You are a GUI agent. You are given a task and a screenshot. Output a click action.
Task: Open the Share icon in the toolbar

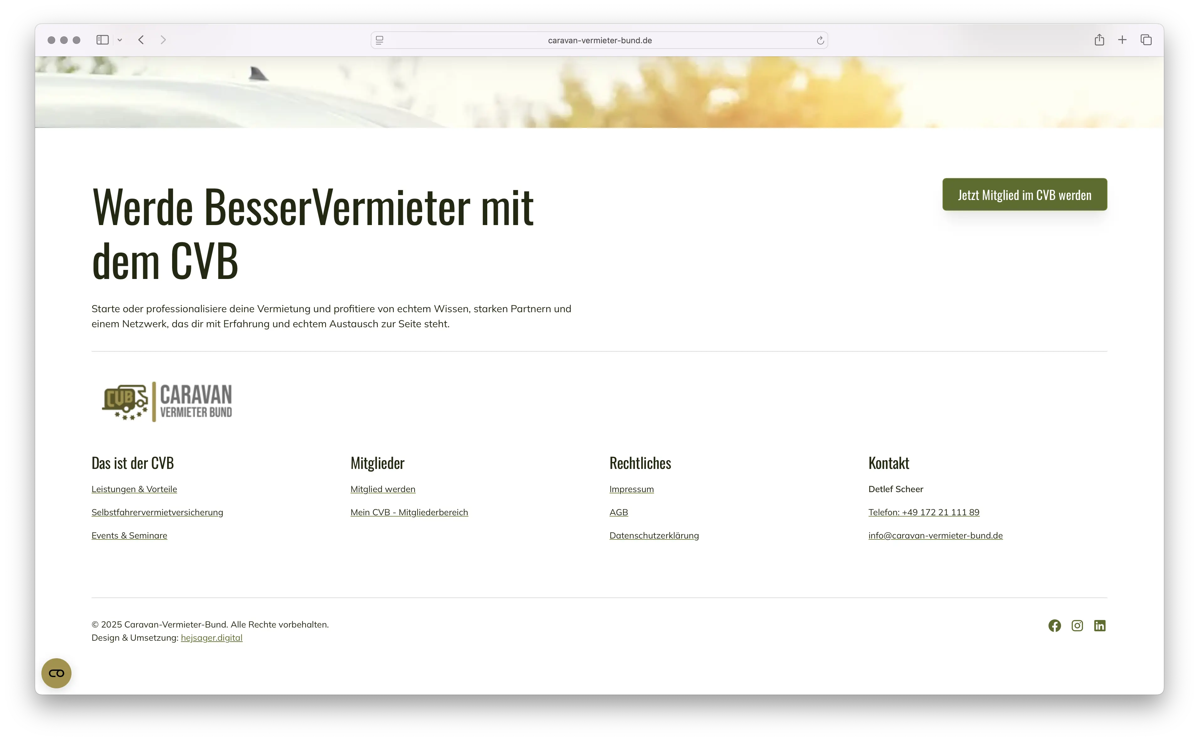point(1099,40)
